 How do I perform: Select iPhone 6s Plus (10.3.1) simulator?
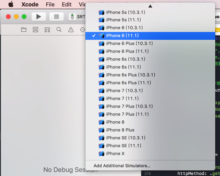pos(150,75)
